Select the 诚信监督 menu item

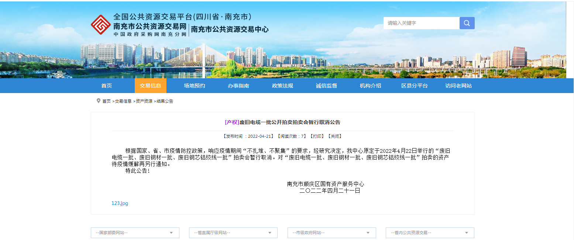[x=327, y=85]
